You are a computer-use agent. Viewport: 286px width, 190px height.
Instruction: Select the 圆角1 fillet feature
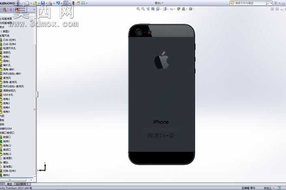pos(6,61)
